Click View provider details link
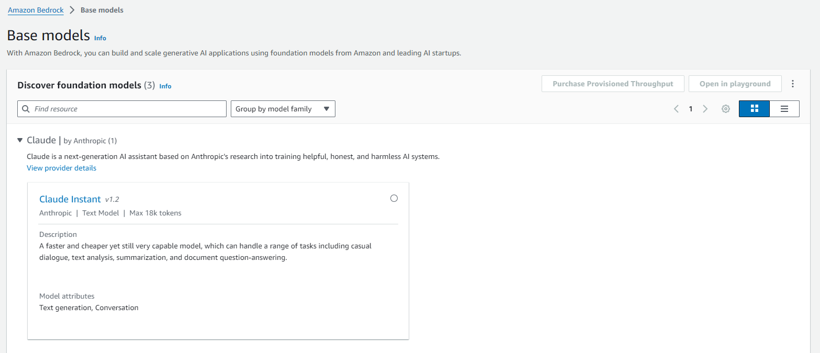 pos(61,168)
